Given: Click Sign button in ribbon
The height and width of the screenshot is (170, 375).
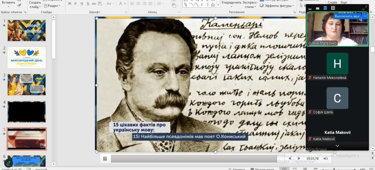Looking at the screenshot, I should (344, 3).
